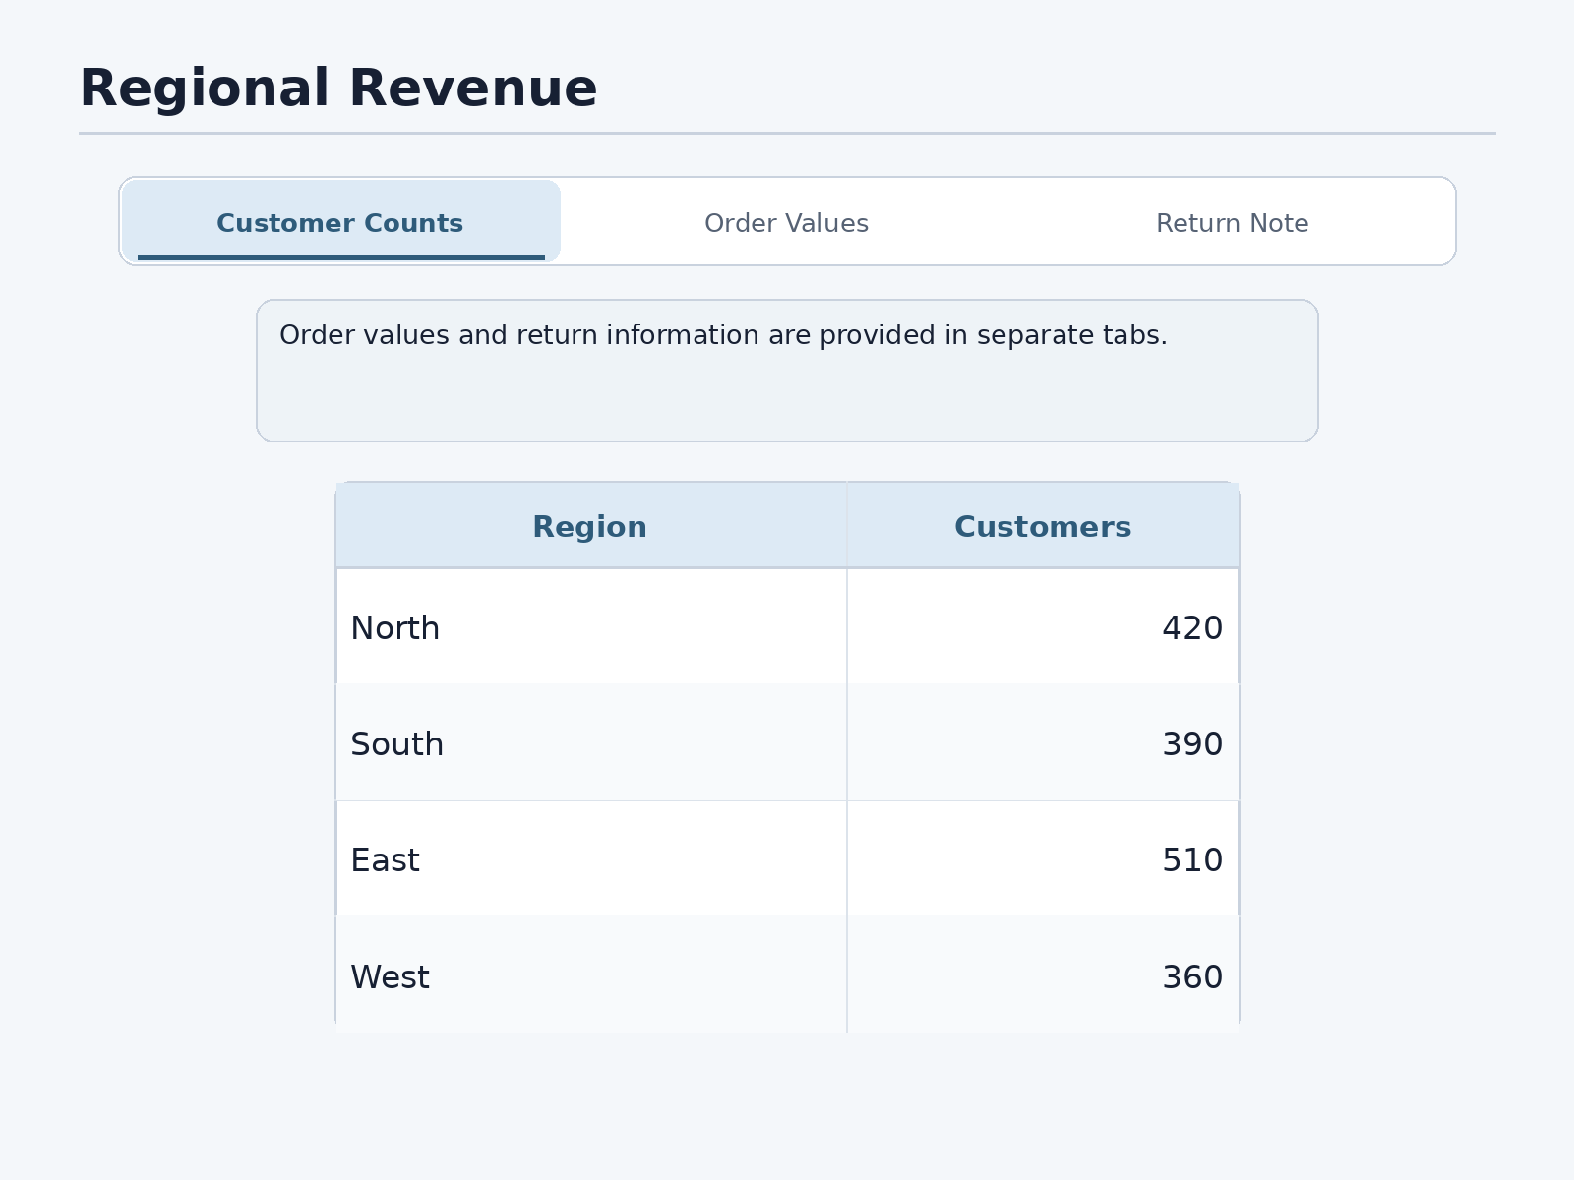Switch to the Customer Counts tab
Viewport: 1574px width, 1180px height.
(x=340, y=221)
